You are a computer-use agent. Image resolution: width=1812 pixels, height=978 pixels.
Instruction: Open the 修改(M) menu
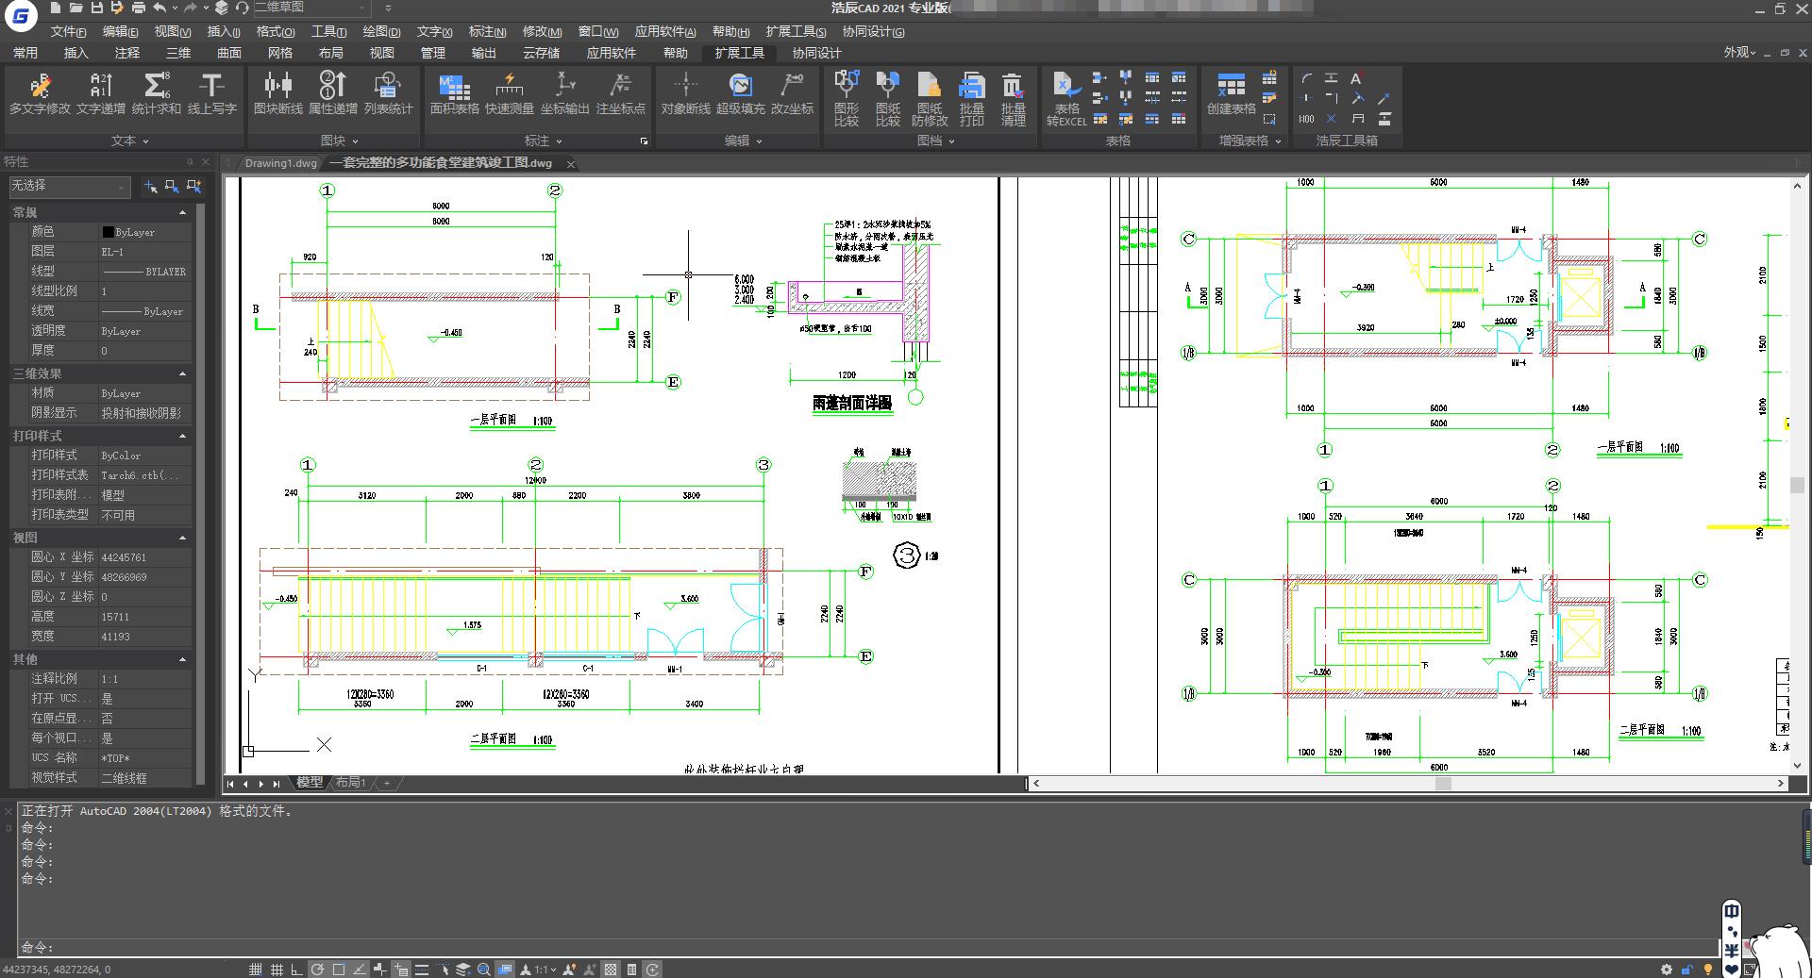542,31
